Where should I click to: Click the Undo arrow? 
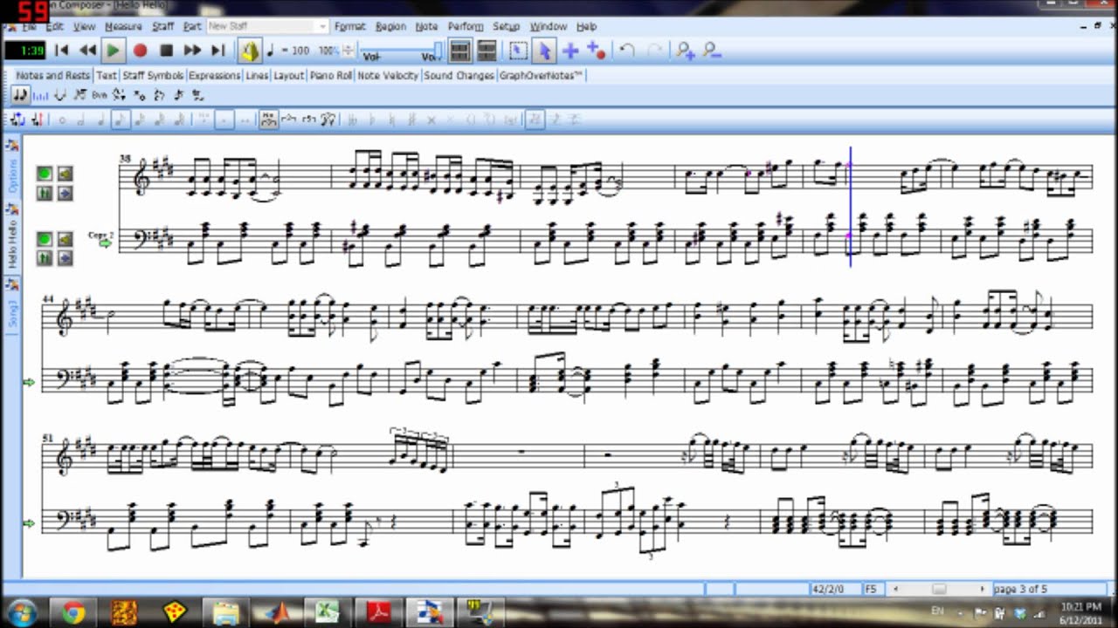click(x=626, y=51)
